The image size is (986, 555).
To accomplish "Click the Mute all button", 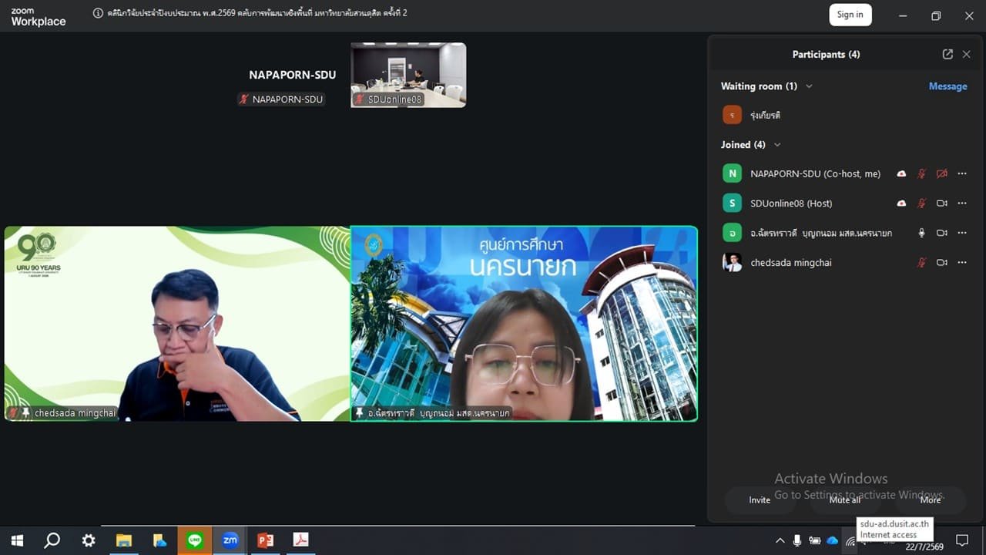I will click(x=845, y=500).
